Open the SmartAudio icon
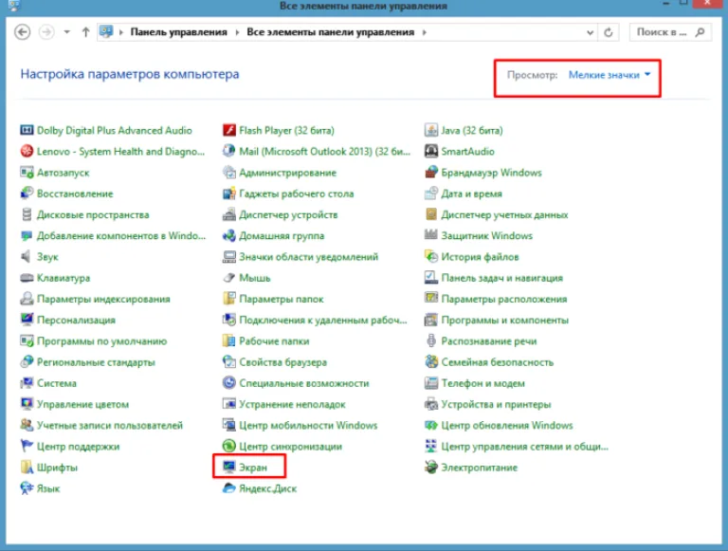Image resolution: width=728 pixels, height=551 pixels. pos(431,151)
